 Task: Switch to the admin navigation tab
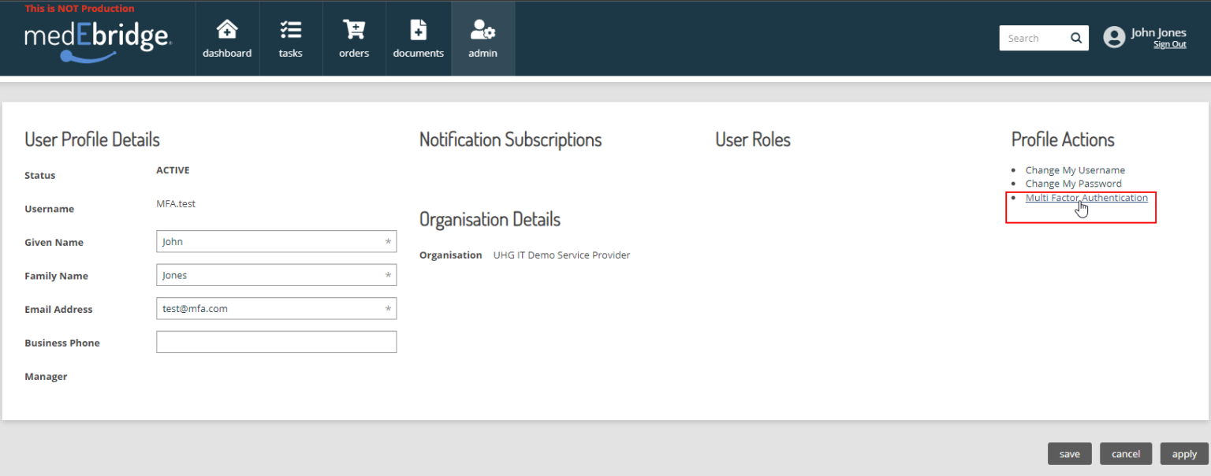(x=483, y=38)
